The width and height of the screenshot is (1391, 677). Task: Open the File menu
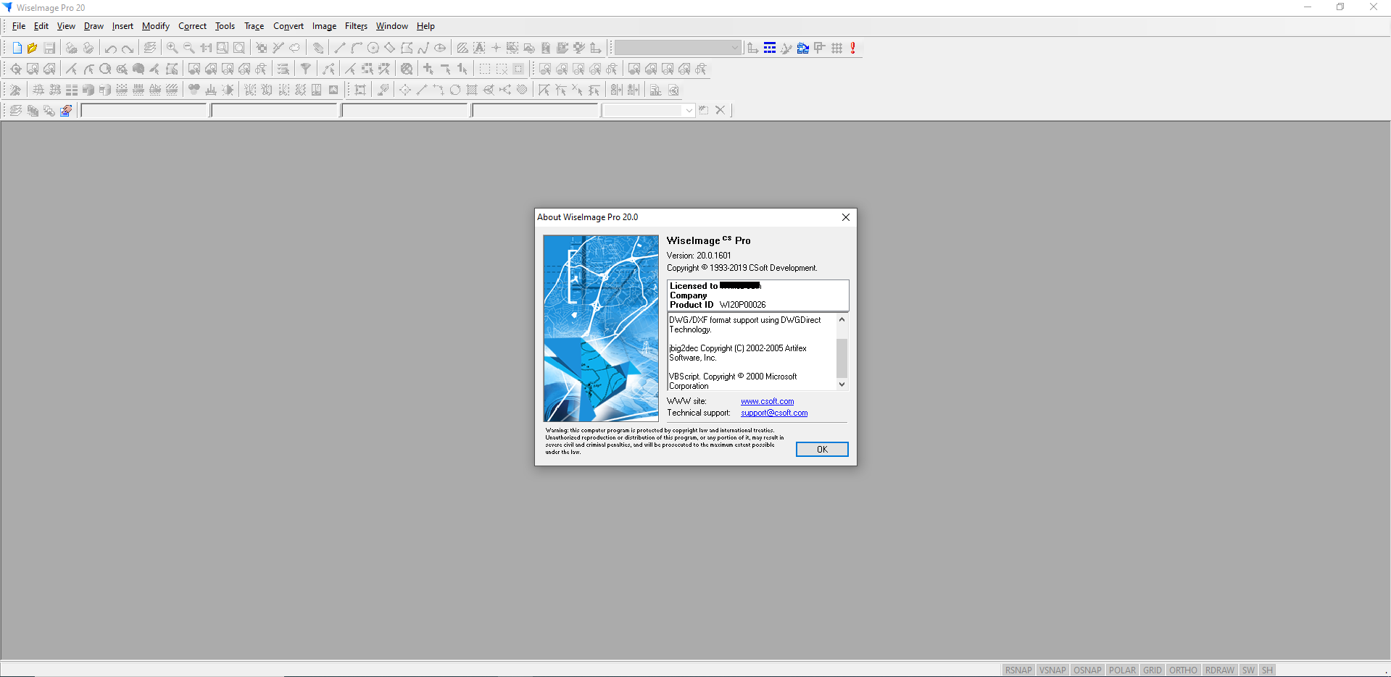coord(19,26)
